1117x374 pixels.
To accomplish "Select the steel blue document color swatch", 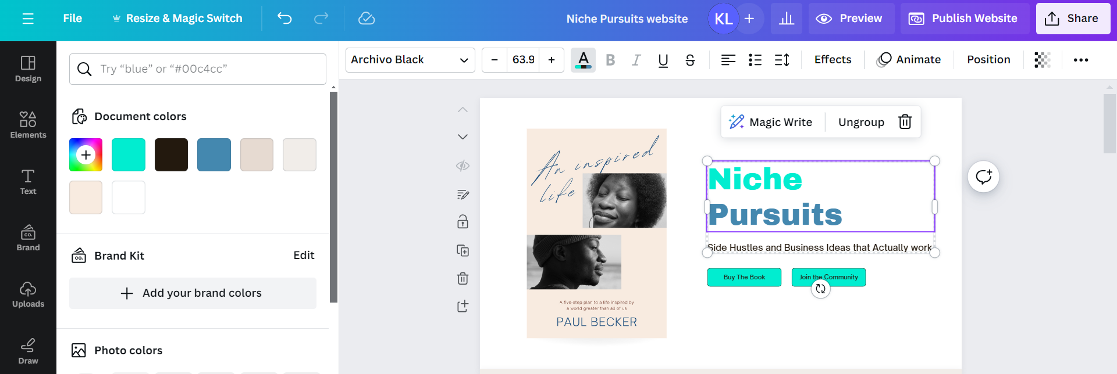I will pyautogui.click(x=214, y=155).
